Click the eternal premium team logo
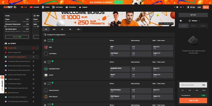 46,90
